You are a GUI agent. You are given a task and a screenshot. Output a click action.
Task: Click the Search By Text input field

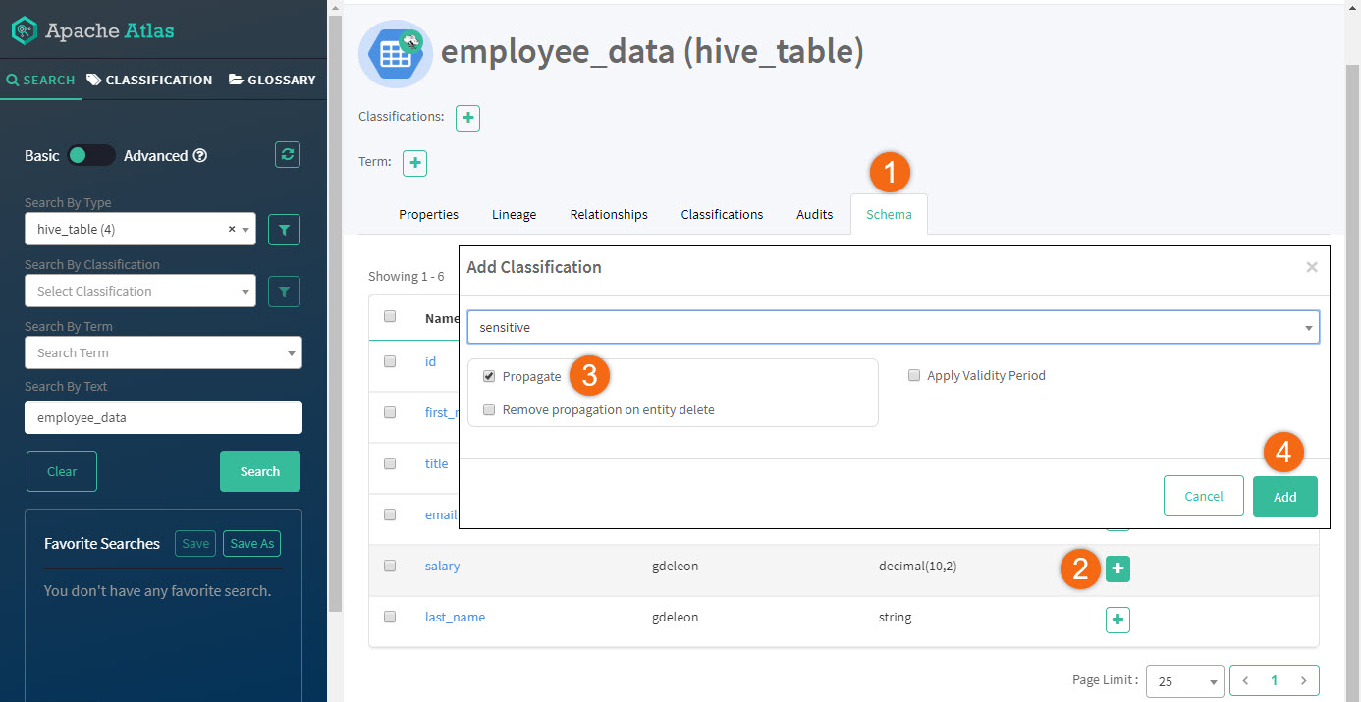[163, 417]
